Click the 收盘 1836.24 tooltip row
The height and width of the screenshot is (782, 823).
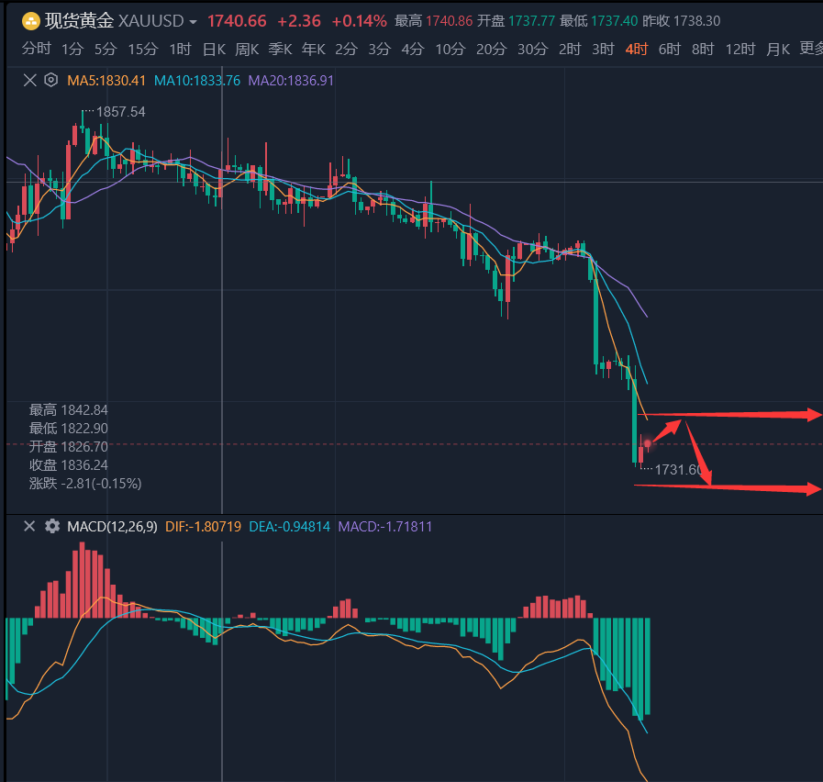pyautogui.click(x=68, y=464)
